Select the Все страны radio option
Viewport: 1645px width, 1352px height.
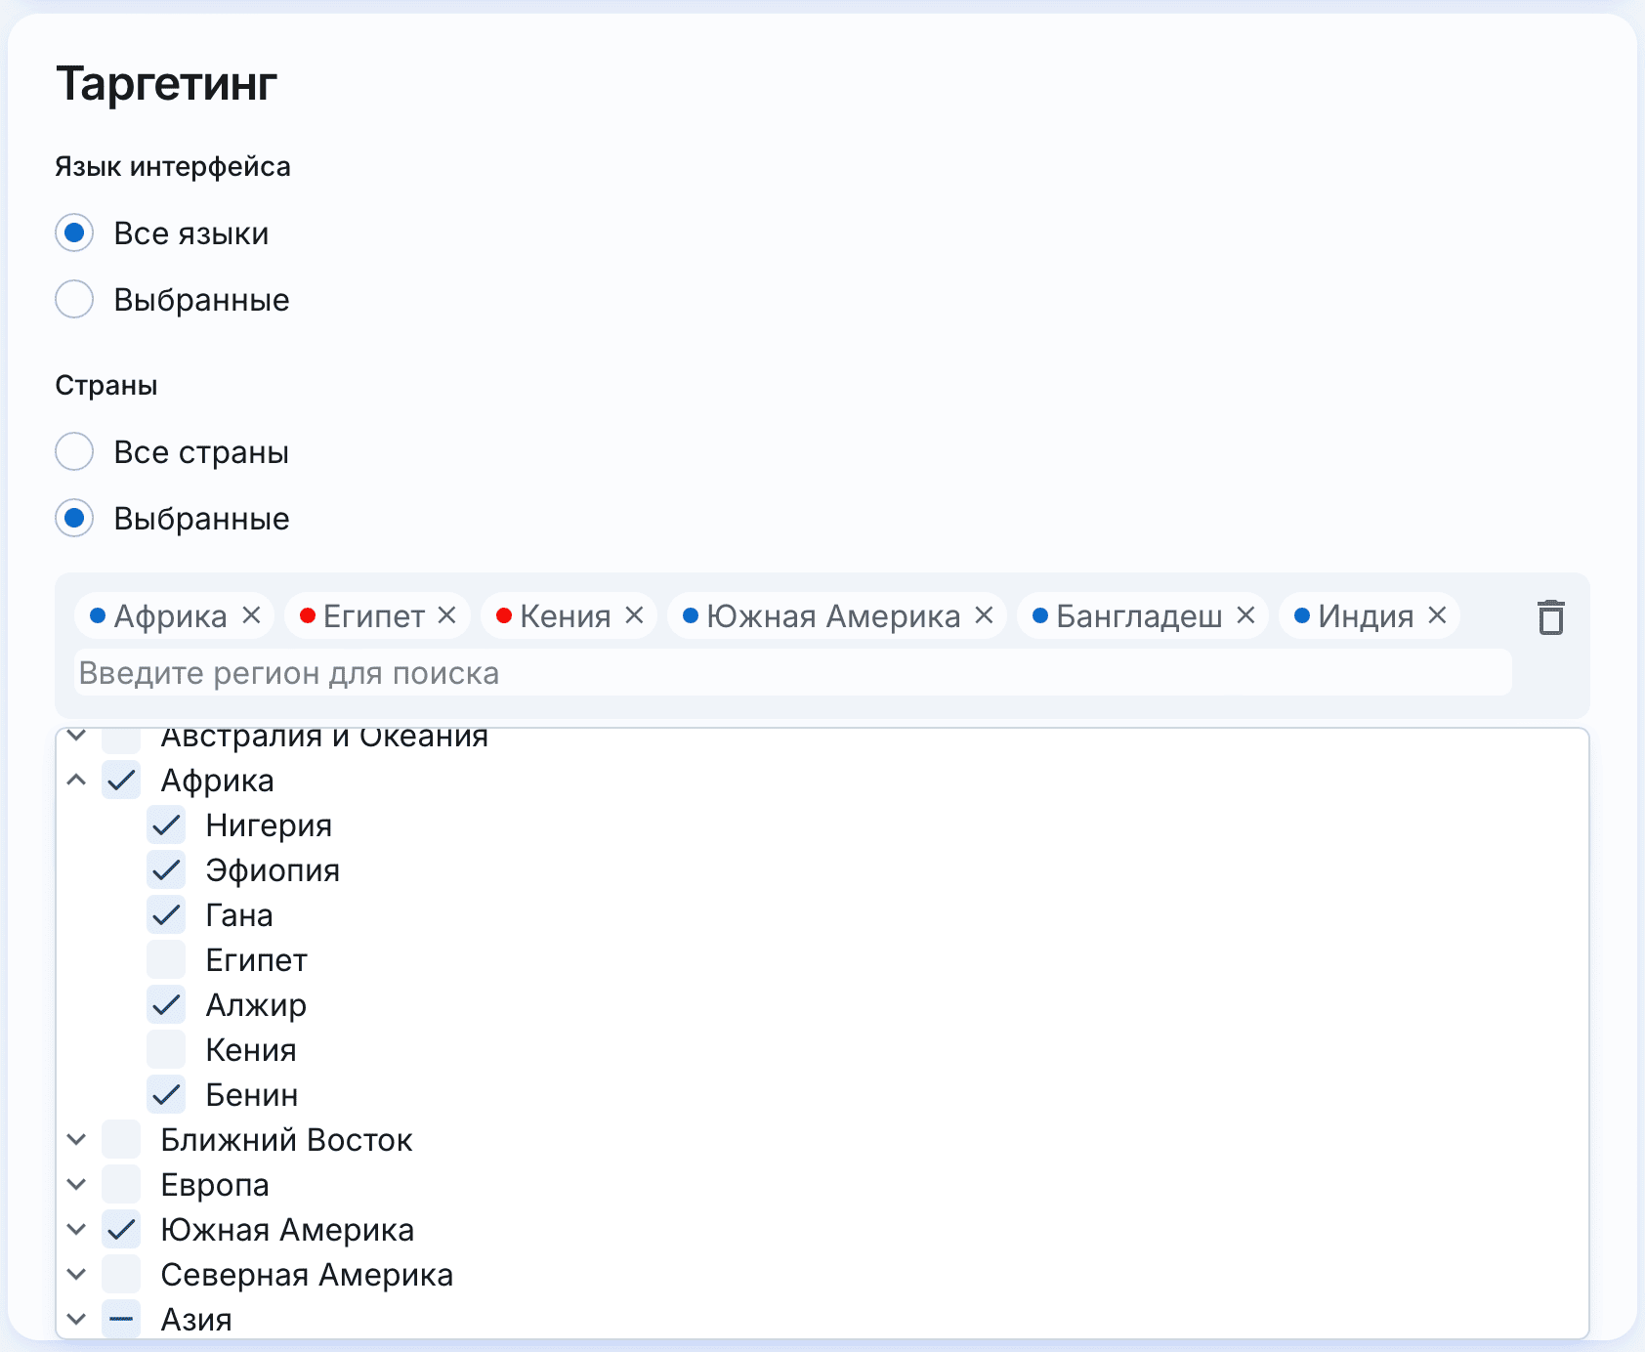pyautogui.click(x=74, y=452)
